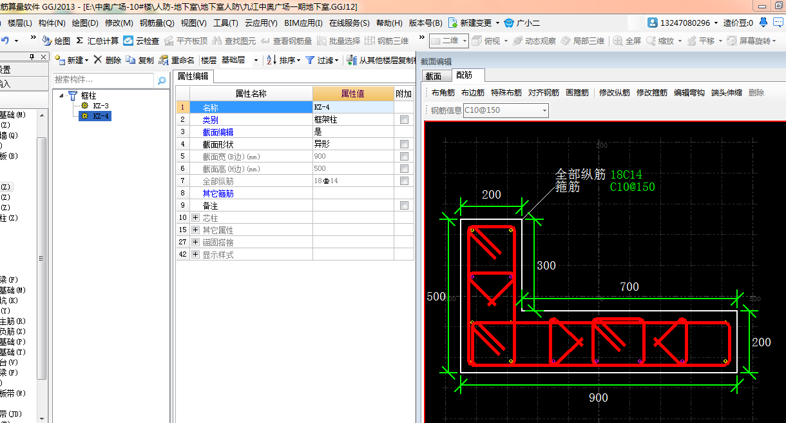Toggle 附加 checkbox for 类别 row
Image resolution: width=786 pixels, height=423 pixels.
click(x=404, y=120)
